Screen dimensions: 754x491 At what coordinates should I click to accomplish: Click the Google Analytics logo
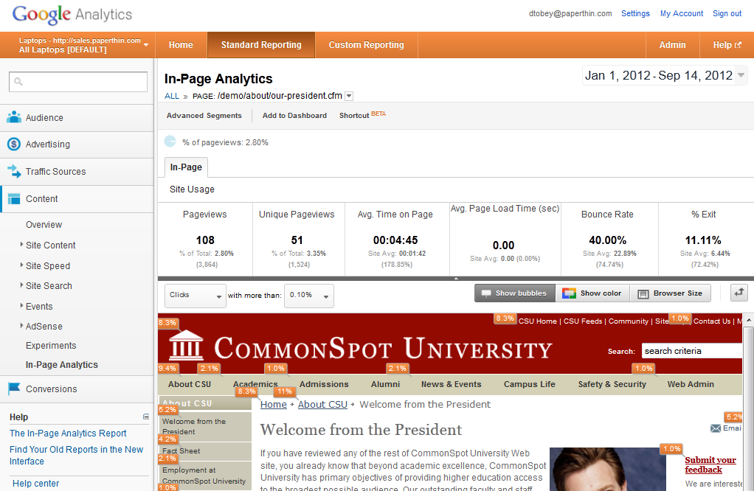(72, 15)
